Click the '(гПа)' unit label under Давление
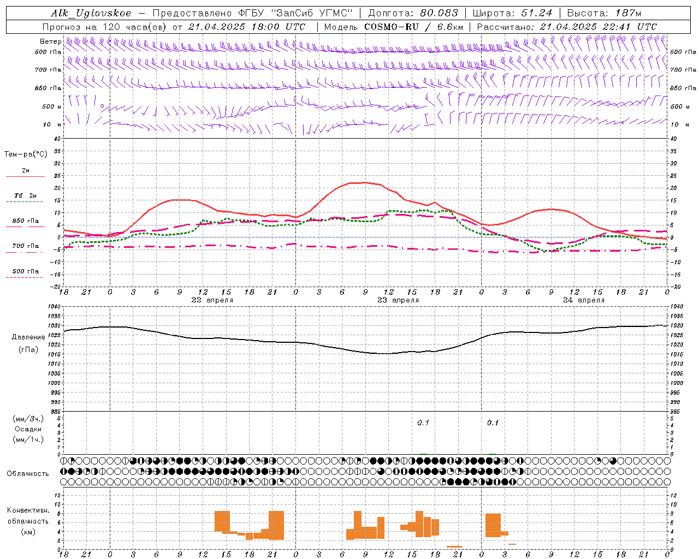This screenshot has width=699, height=559. [x=28, y=349]
